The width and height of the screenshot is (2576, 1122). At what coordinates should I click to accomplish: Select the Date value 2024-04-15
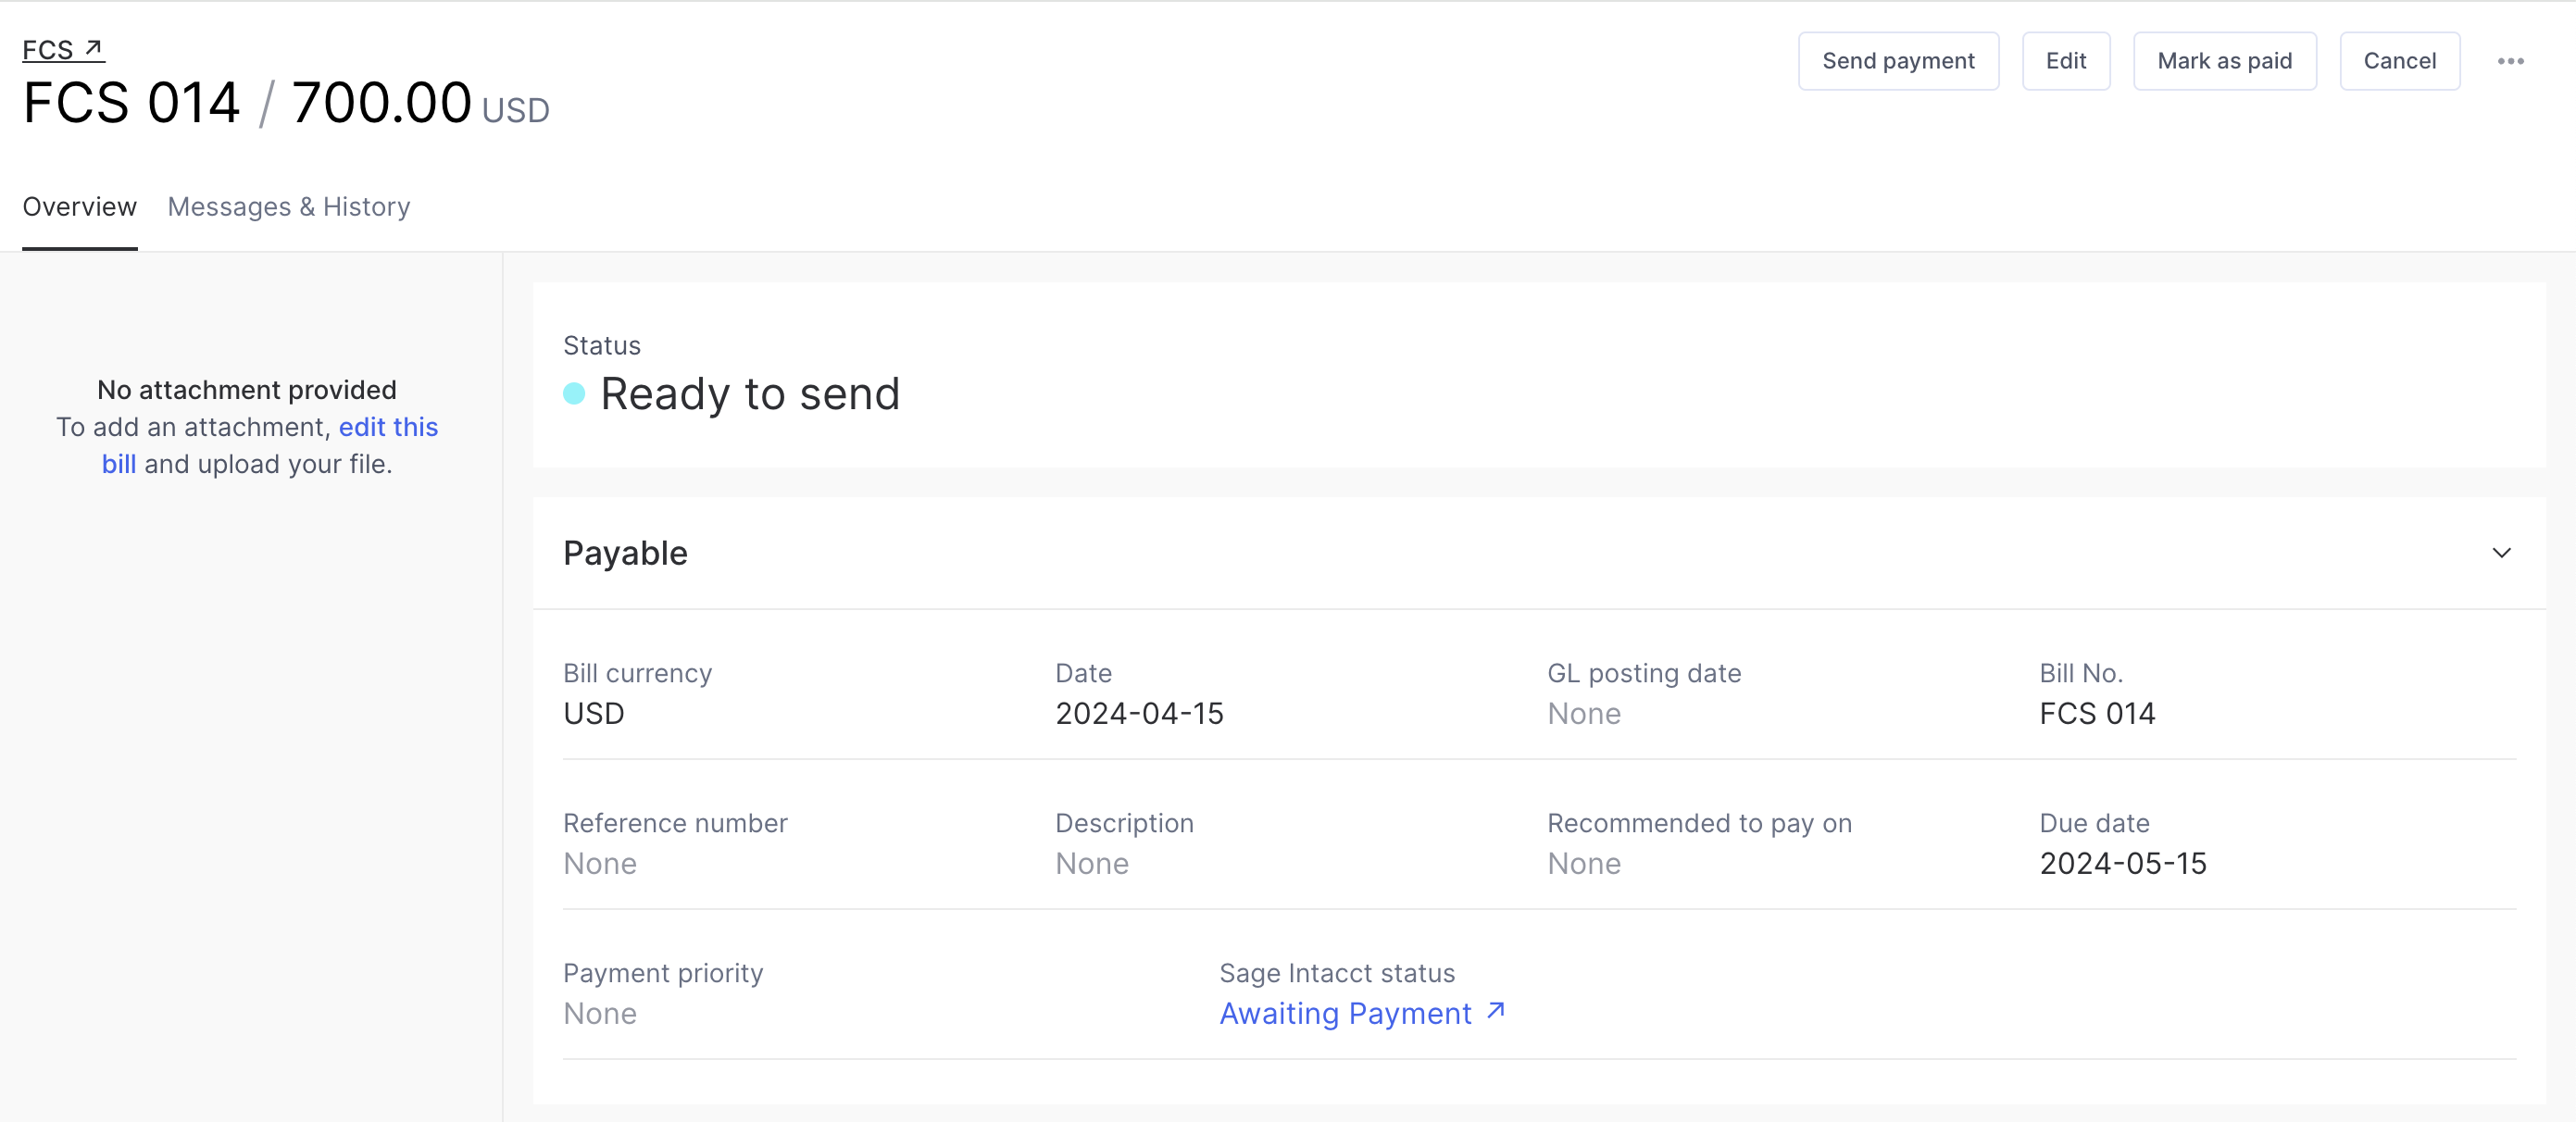pyautogui.click(x=1139, y=713)
